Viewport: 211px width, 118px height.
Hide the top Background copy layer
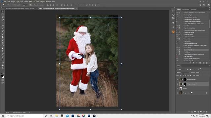pyautogui.click(x=177, y=80)
